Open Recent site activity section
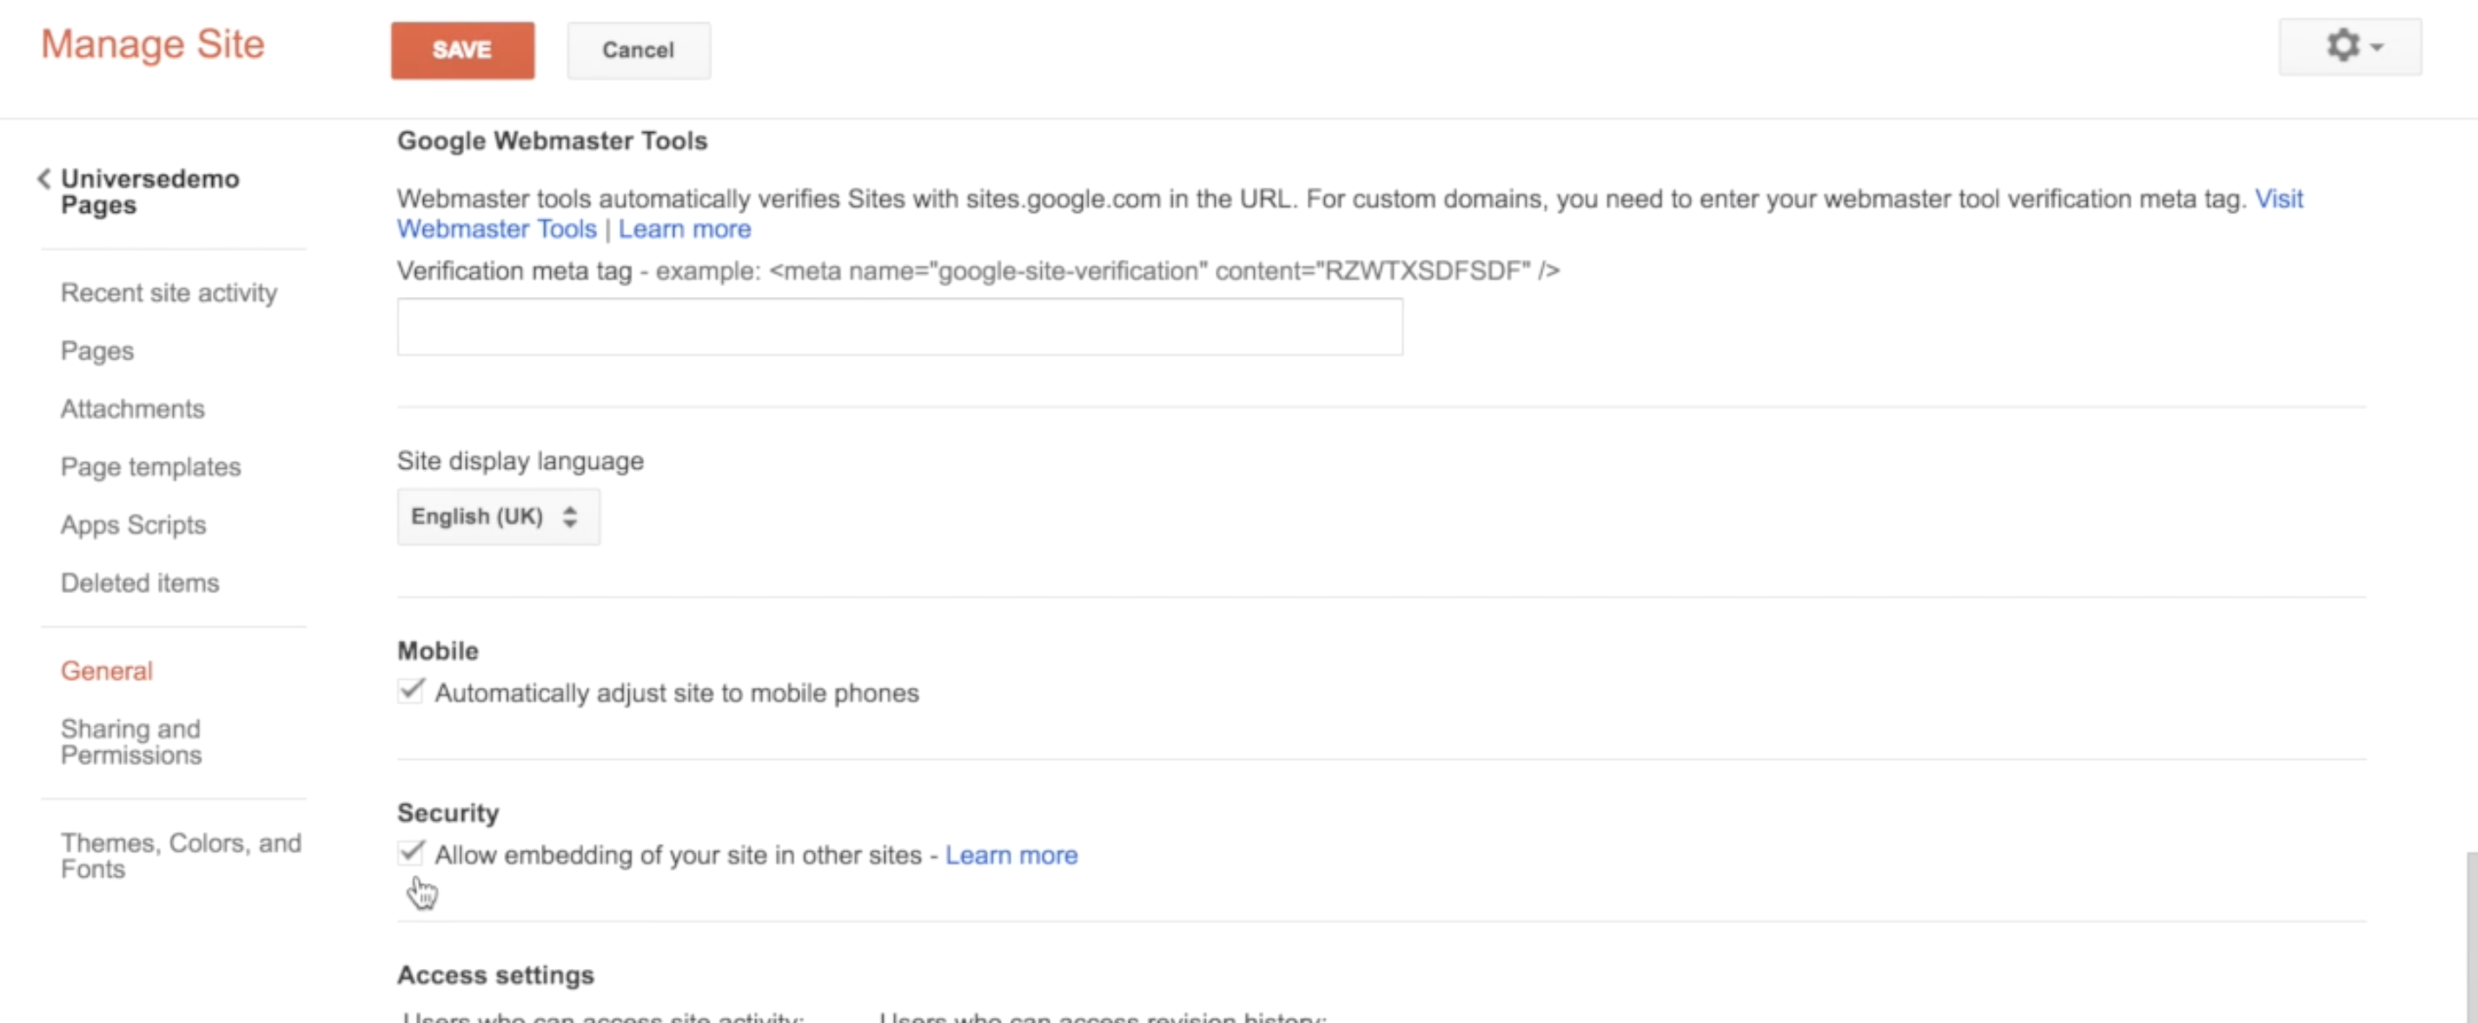 [x=169, y=294]
